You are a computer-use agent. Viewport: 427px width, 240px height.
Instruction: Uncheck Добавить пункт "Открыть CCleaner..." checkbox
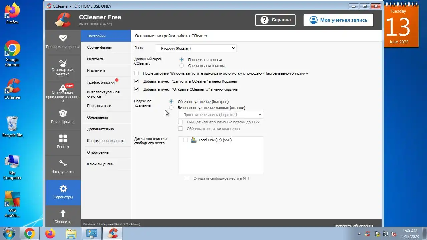(136, 89)
